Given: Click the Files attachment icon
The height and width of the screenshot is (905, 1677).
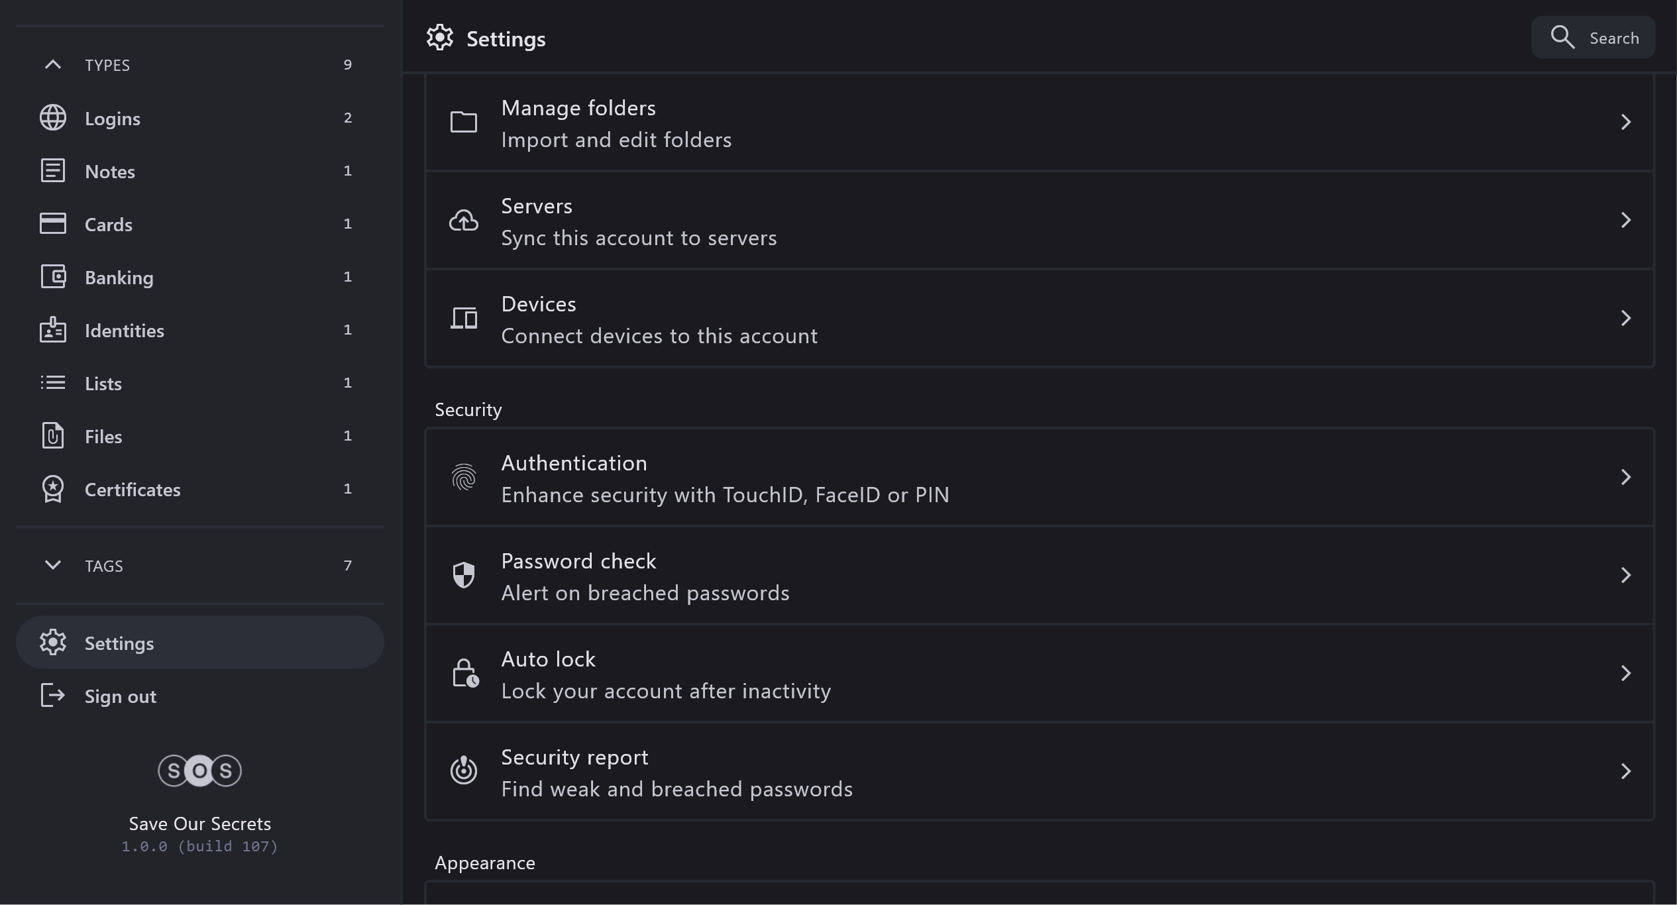Looking at the screenshot, I should pyautogui.click(x=53, y=436).
